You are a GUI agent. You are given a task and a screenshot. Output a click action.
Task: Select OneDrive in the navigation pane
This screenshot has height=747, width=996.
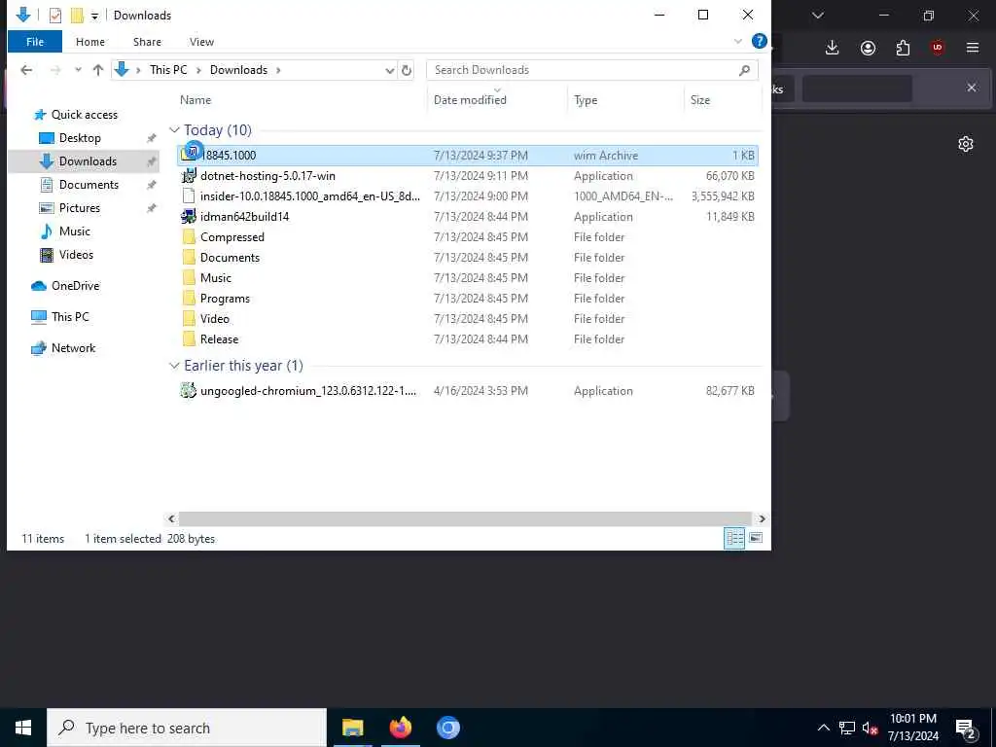click(75, 286)
